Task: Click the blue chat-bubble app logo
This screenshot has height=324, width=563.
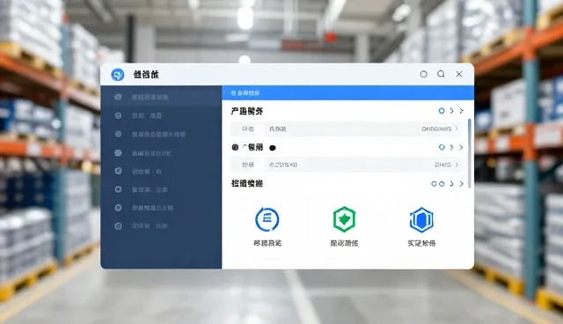Action: pyautogui.click(x=117, y=75)
